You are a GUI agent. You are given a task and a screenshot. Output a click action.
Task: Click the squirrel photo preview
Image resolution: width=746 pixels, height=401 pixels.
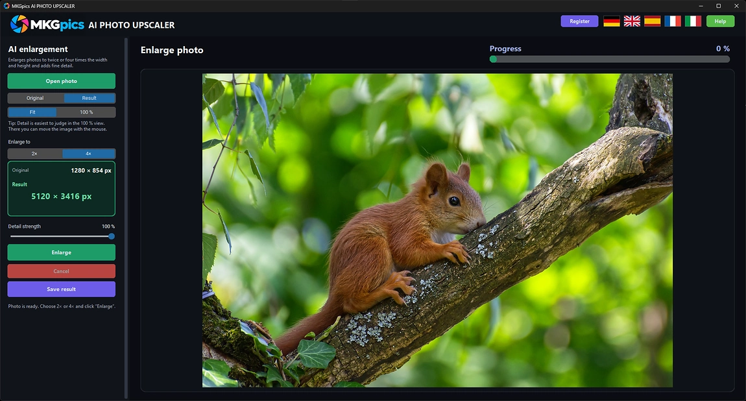(437, 230)
